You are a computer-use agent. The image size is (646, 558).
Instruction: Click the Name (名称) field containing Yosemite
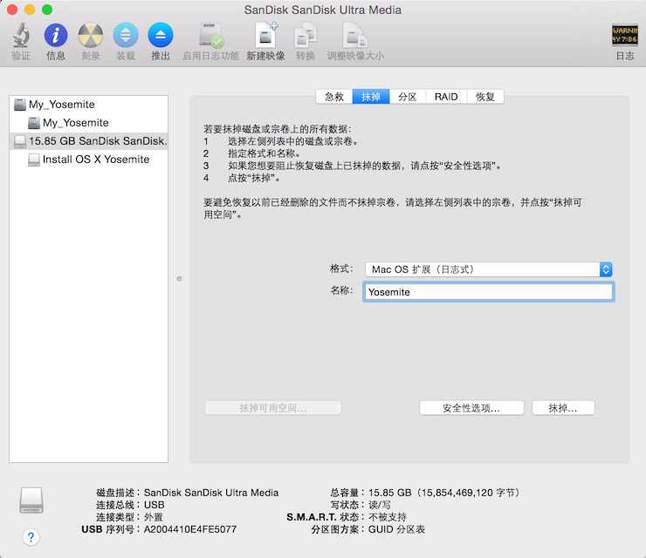(489, 292)
